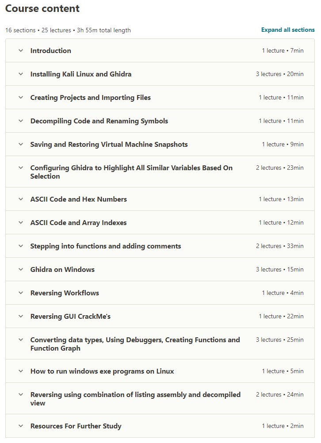Toggle chevron for Saving and Restoring Virtual Machine Snapshots
This screenshot has height=443, width=321.
tap(21, 145)
